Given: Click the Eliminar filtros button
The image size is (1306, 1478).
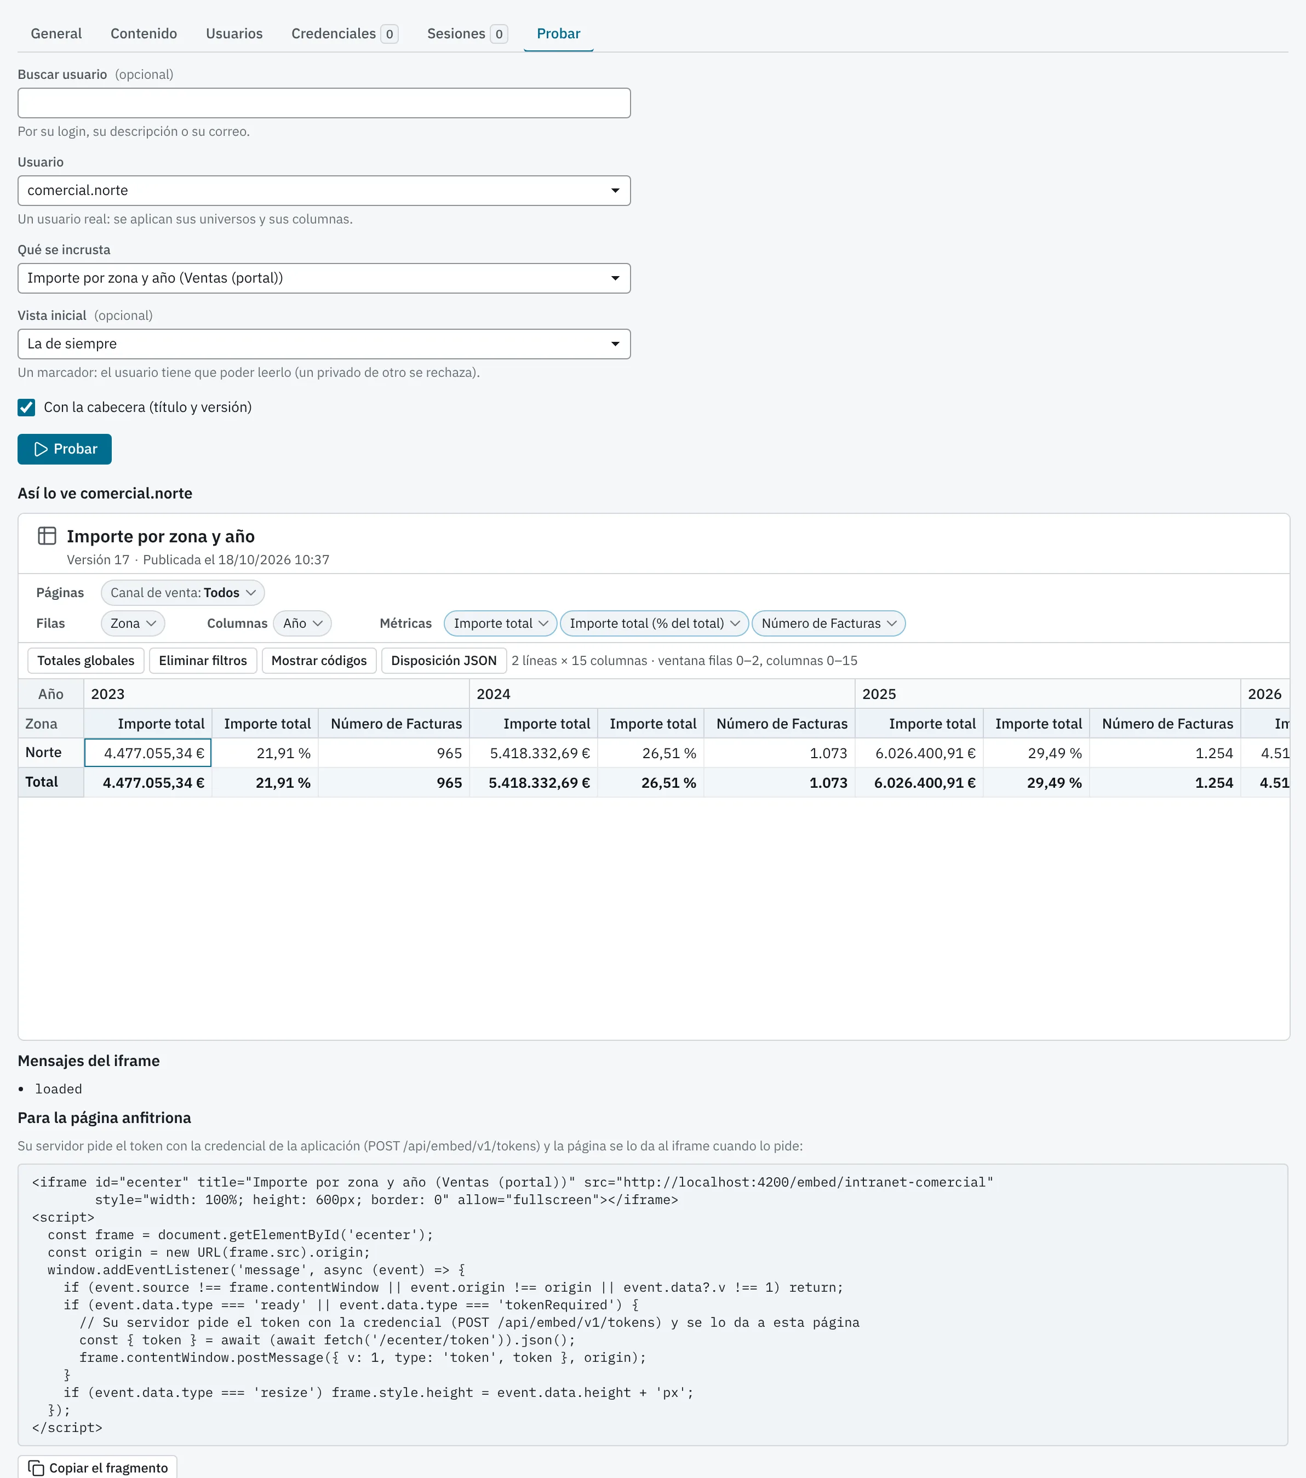Looking at the screenshot, I should click(x=203, y=661).
